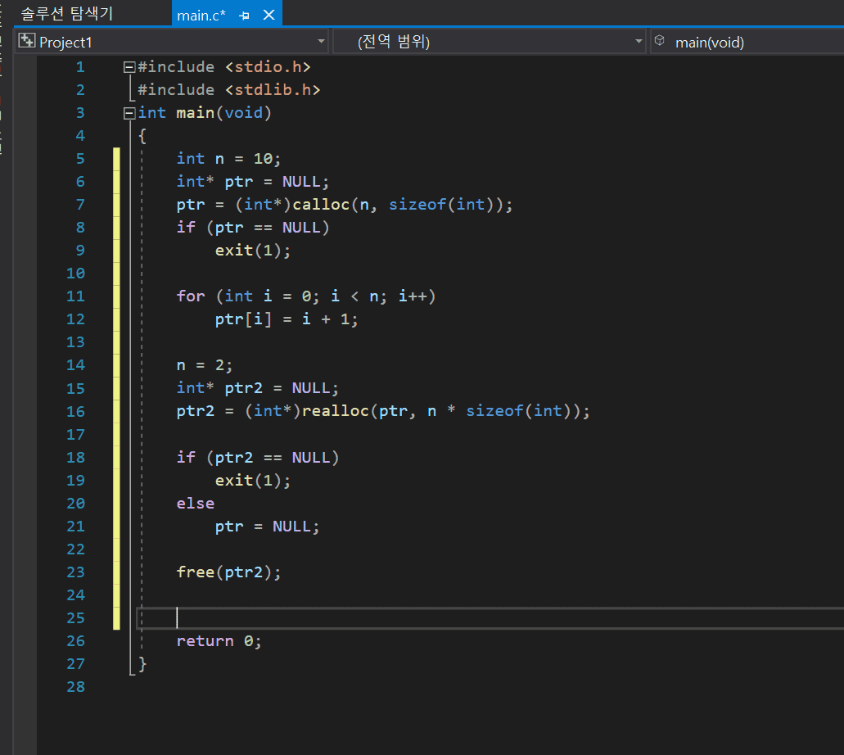Close the main.c editor tab
844x755 pixels.
pyautogui.click(x=268, y=15)
